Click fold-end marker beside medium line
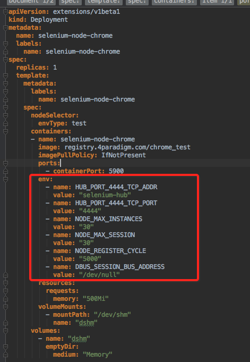The width and height of the screenshot is (250, 362). (x=5, y=355)
